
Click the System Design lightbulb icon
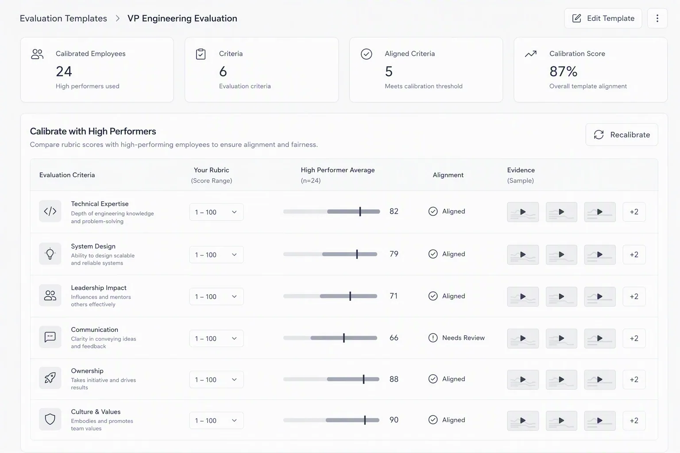(50, 254)
